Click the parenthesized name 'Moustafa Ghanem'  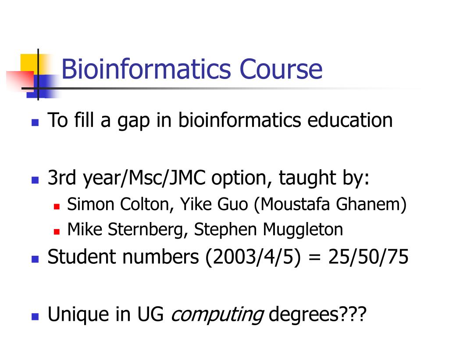tap(330, 204)
